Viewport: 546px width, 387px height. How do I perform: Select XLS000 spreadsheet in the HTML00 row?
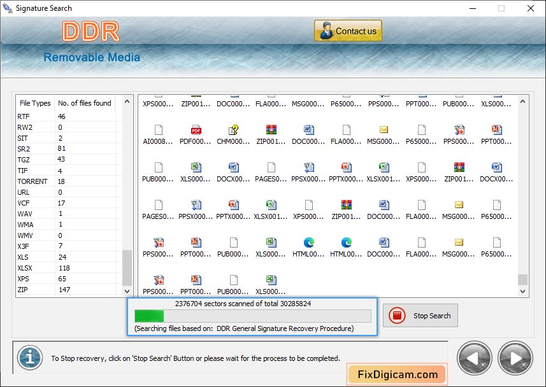pyautogui.click(x=271, y=243)
